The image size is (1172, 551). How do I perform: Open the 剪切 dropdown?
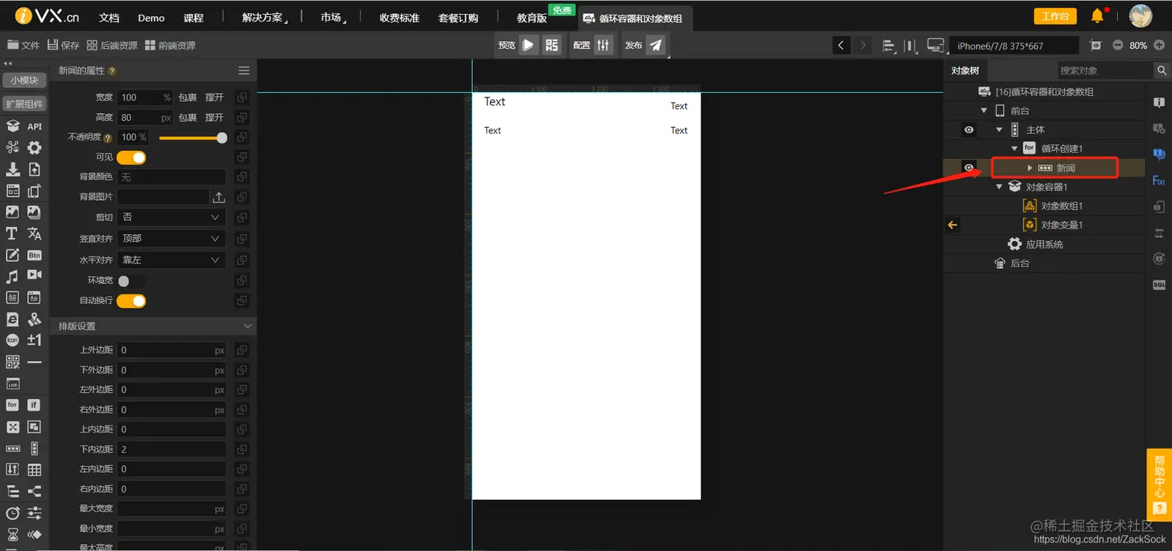pyautogui.click(x=171, y=218)
